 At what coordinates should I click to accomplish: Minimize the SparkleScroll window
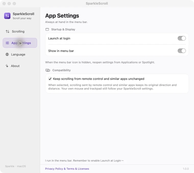click(x=9, y=4)
